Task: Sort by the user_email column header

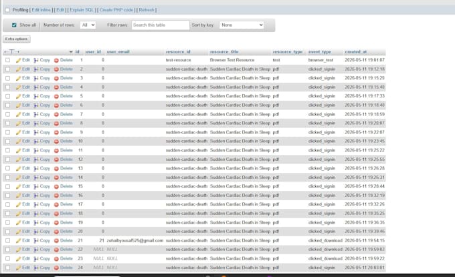Action: point(118,52)
